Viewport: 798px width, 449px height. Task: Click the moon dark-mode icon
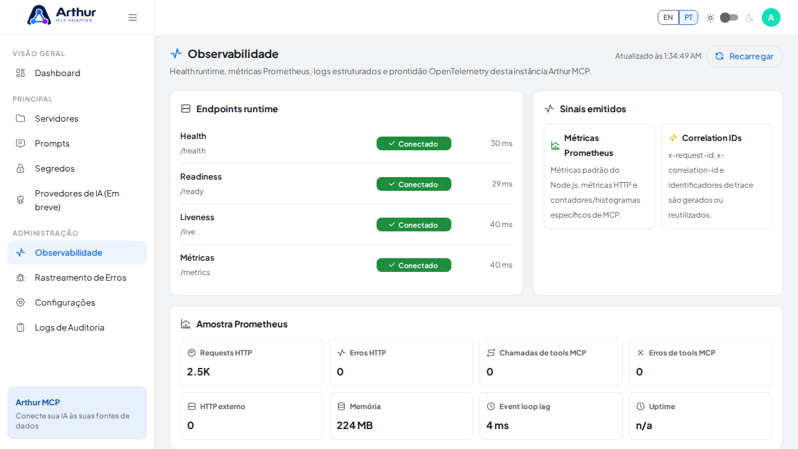[749, 17]
